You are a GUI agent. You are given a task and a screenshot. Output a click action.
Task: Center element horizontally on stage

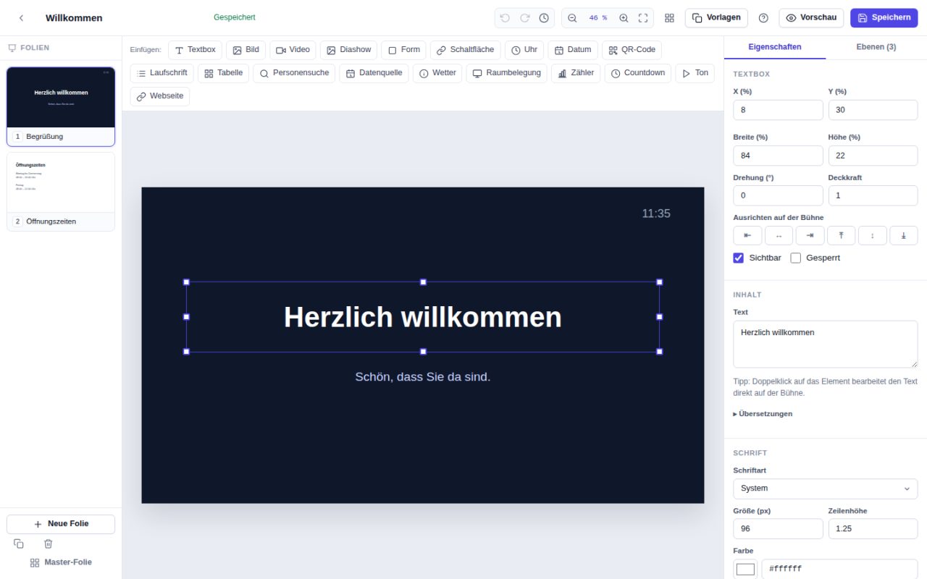[x=779, y=235]
